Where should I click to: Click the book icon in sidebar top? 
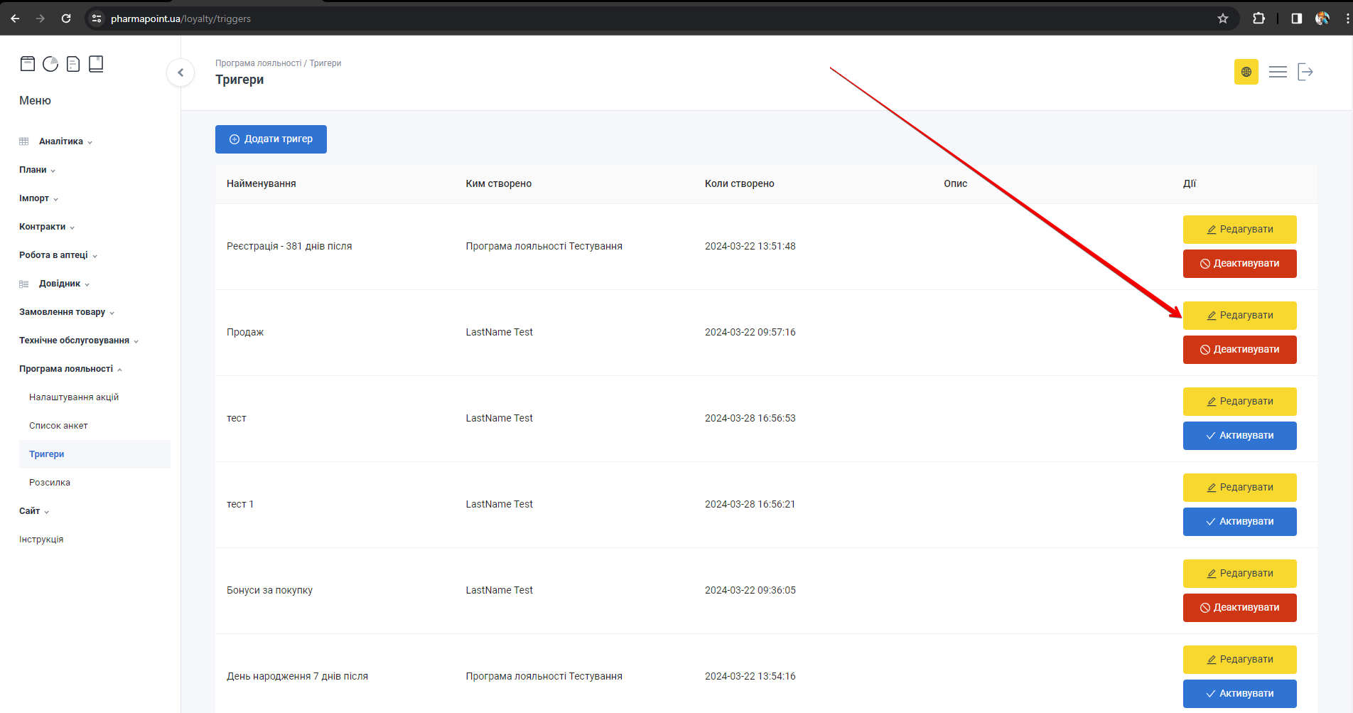click(x=96, y=64)
